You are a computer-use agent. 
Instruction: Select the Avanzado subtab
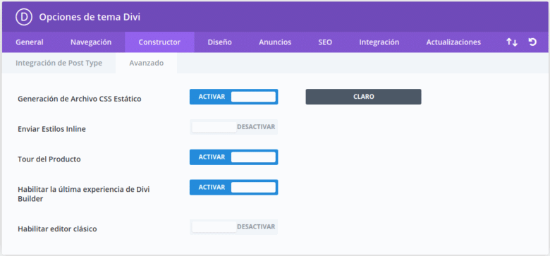pyautogui.click(x=146, y=63)
